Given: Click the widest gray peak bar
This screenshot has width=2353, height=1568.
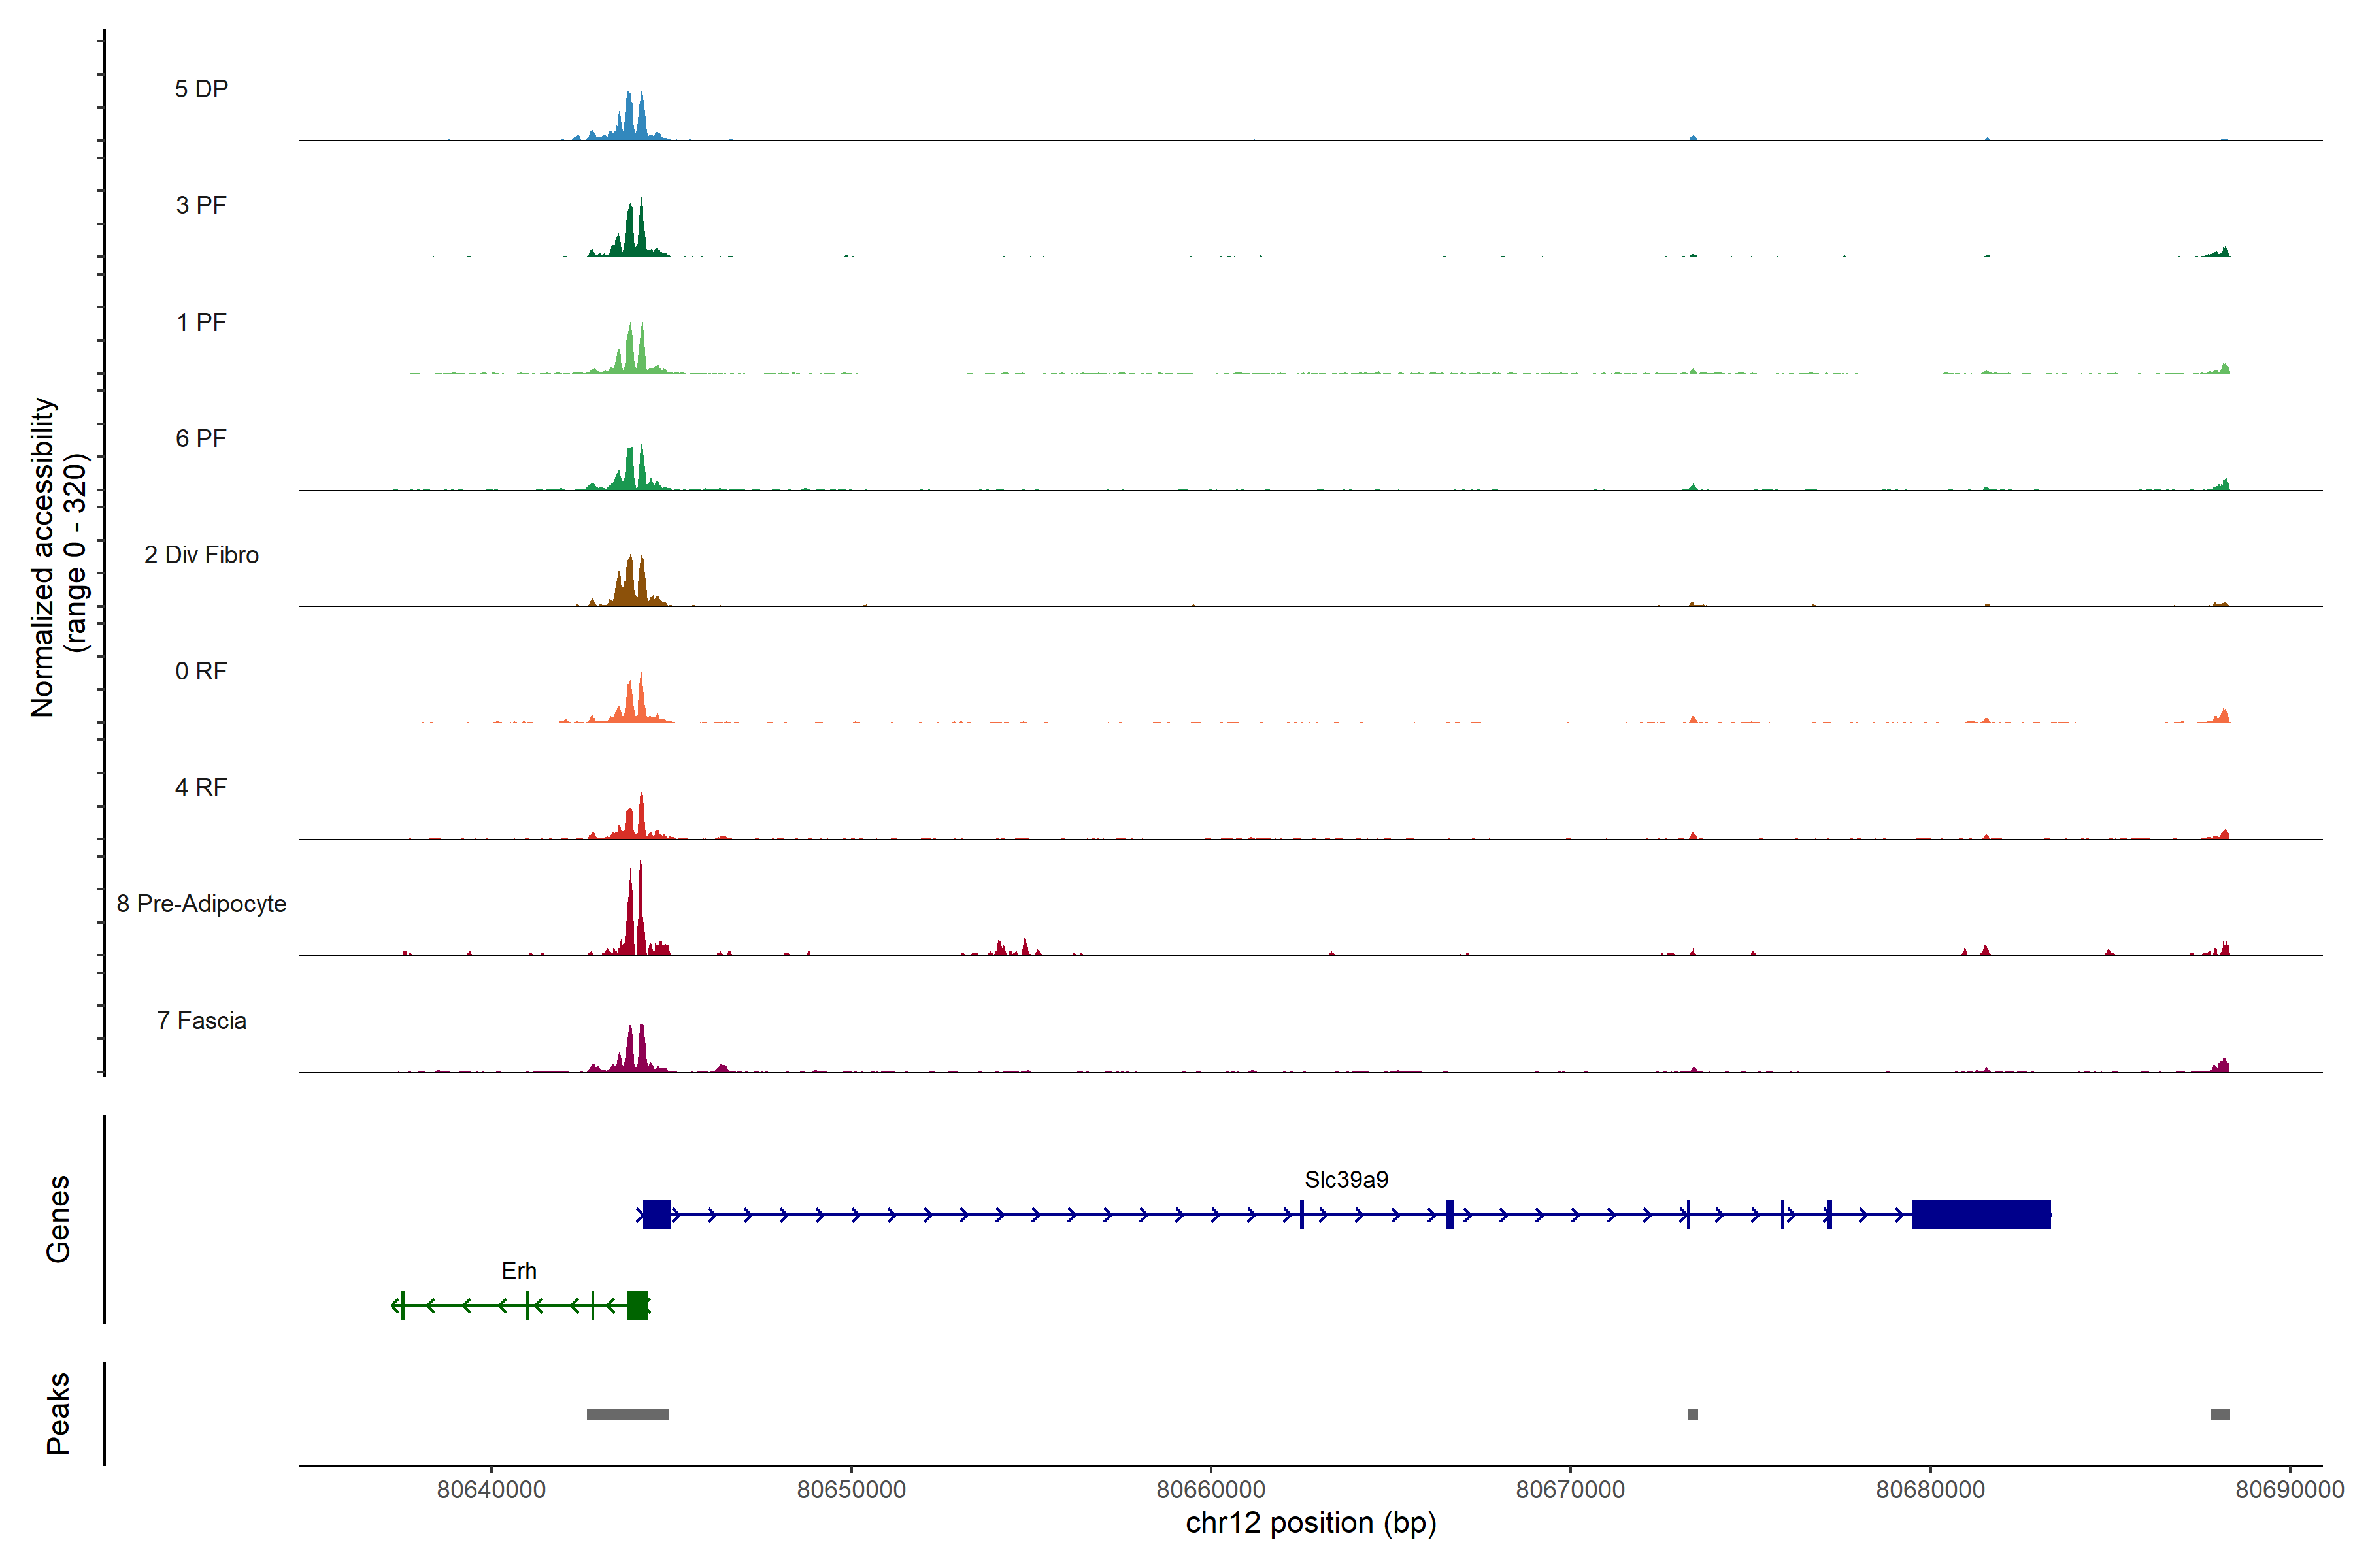Looking at the screenshot, I should tap(627, 1414).
